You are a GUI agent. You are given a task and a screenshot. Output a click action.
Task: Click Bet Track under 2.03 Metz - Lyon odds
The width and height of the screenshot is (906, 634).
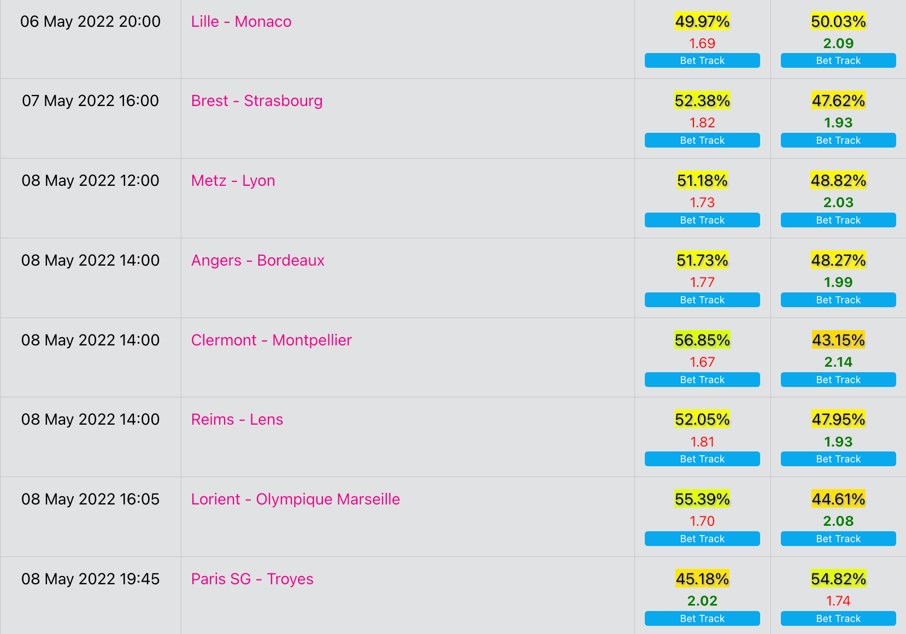[838, 220]
